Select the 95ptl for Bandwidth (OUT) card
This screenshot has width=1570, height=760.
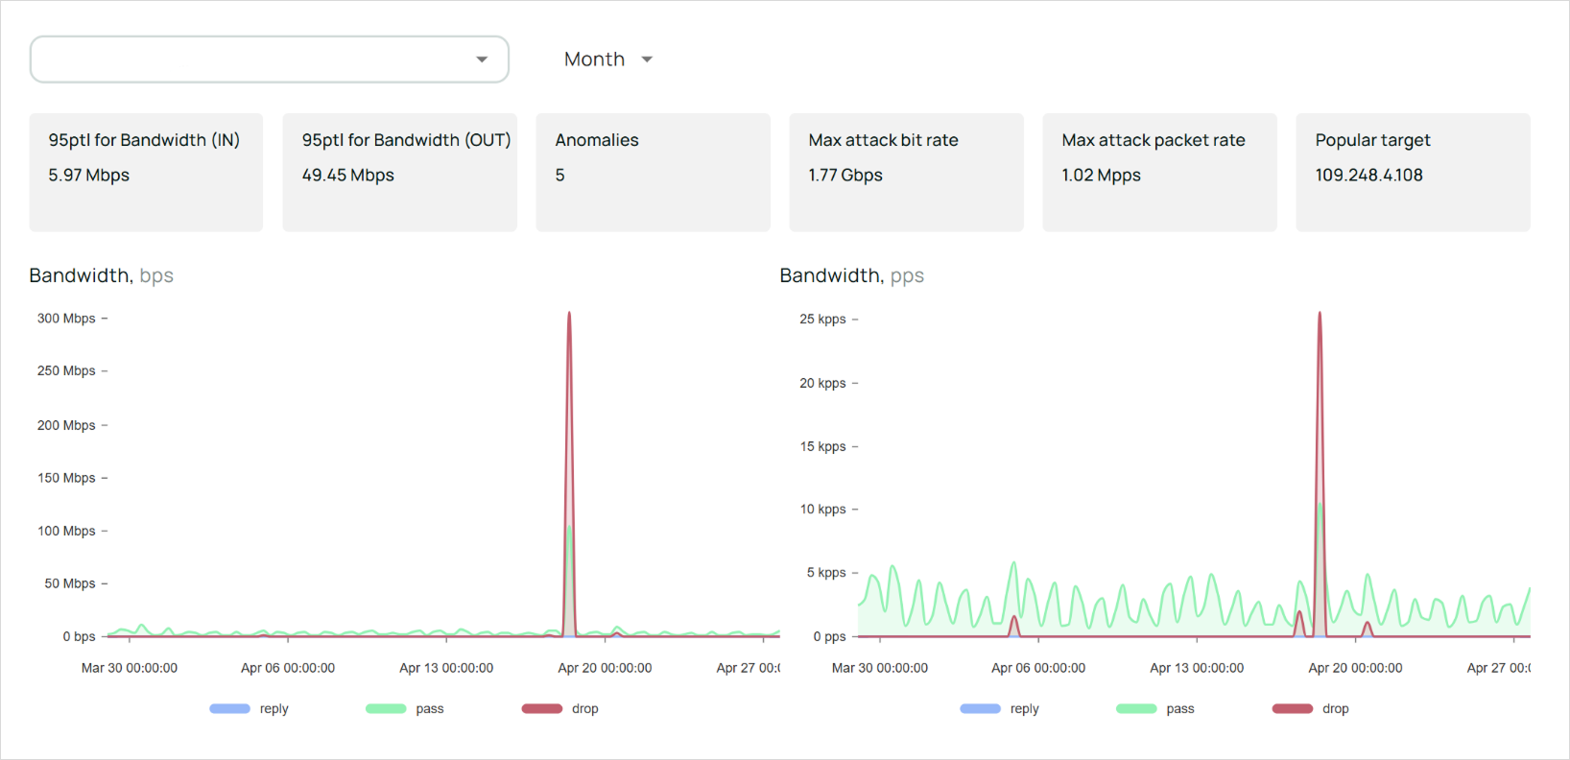(x=399, y=173)
